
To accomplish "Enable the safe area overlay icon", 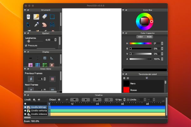I will (52, 65).
